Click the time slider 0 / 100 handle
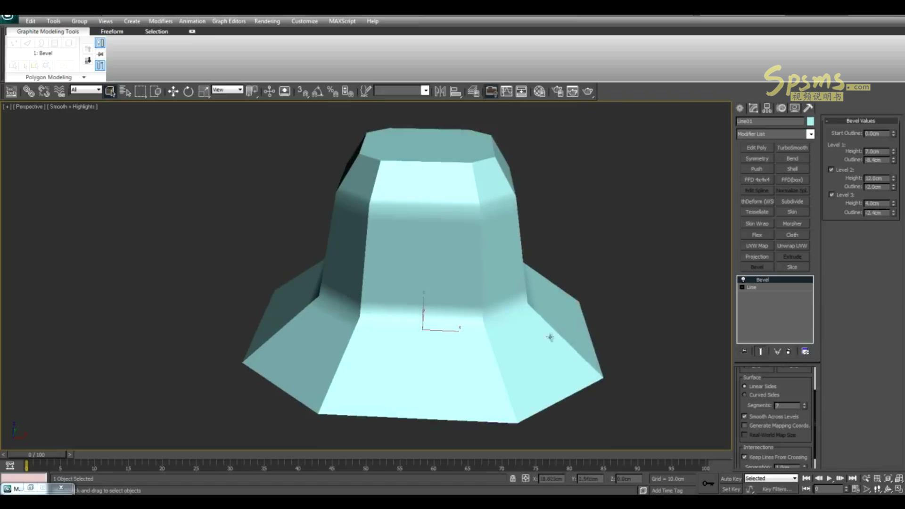The image size is (905, 509). point(37,455)
